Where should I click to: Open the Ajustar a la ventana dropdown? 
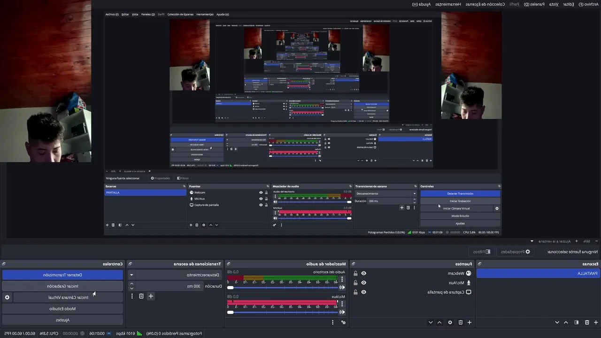532,241
